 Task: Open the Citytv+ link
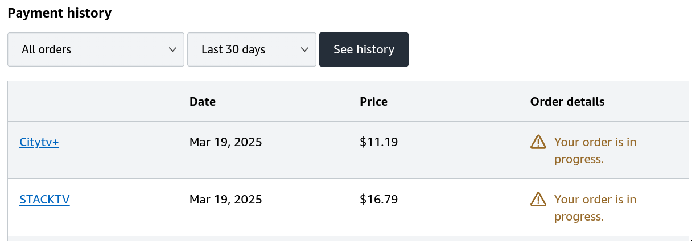[x=39, y=142]
